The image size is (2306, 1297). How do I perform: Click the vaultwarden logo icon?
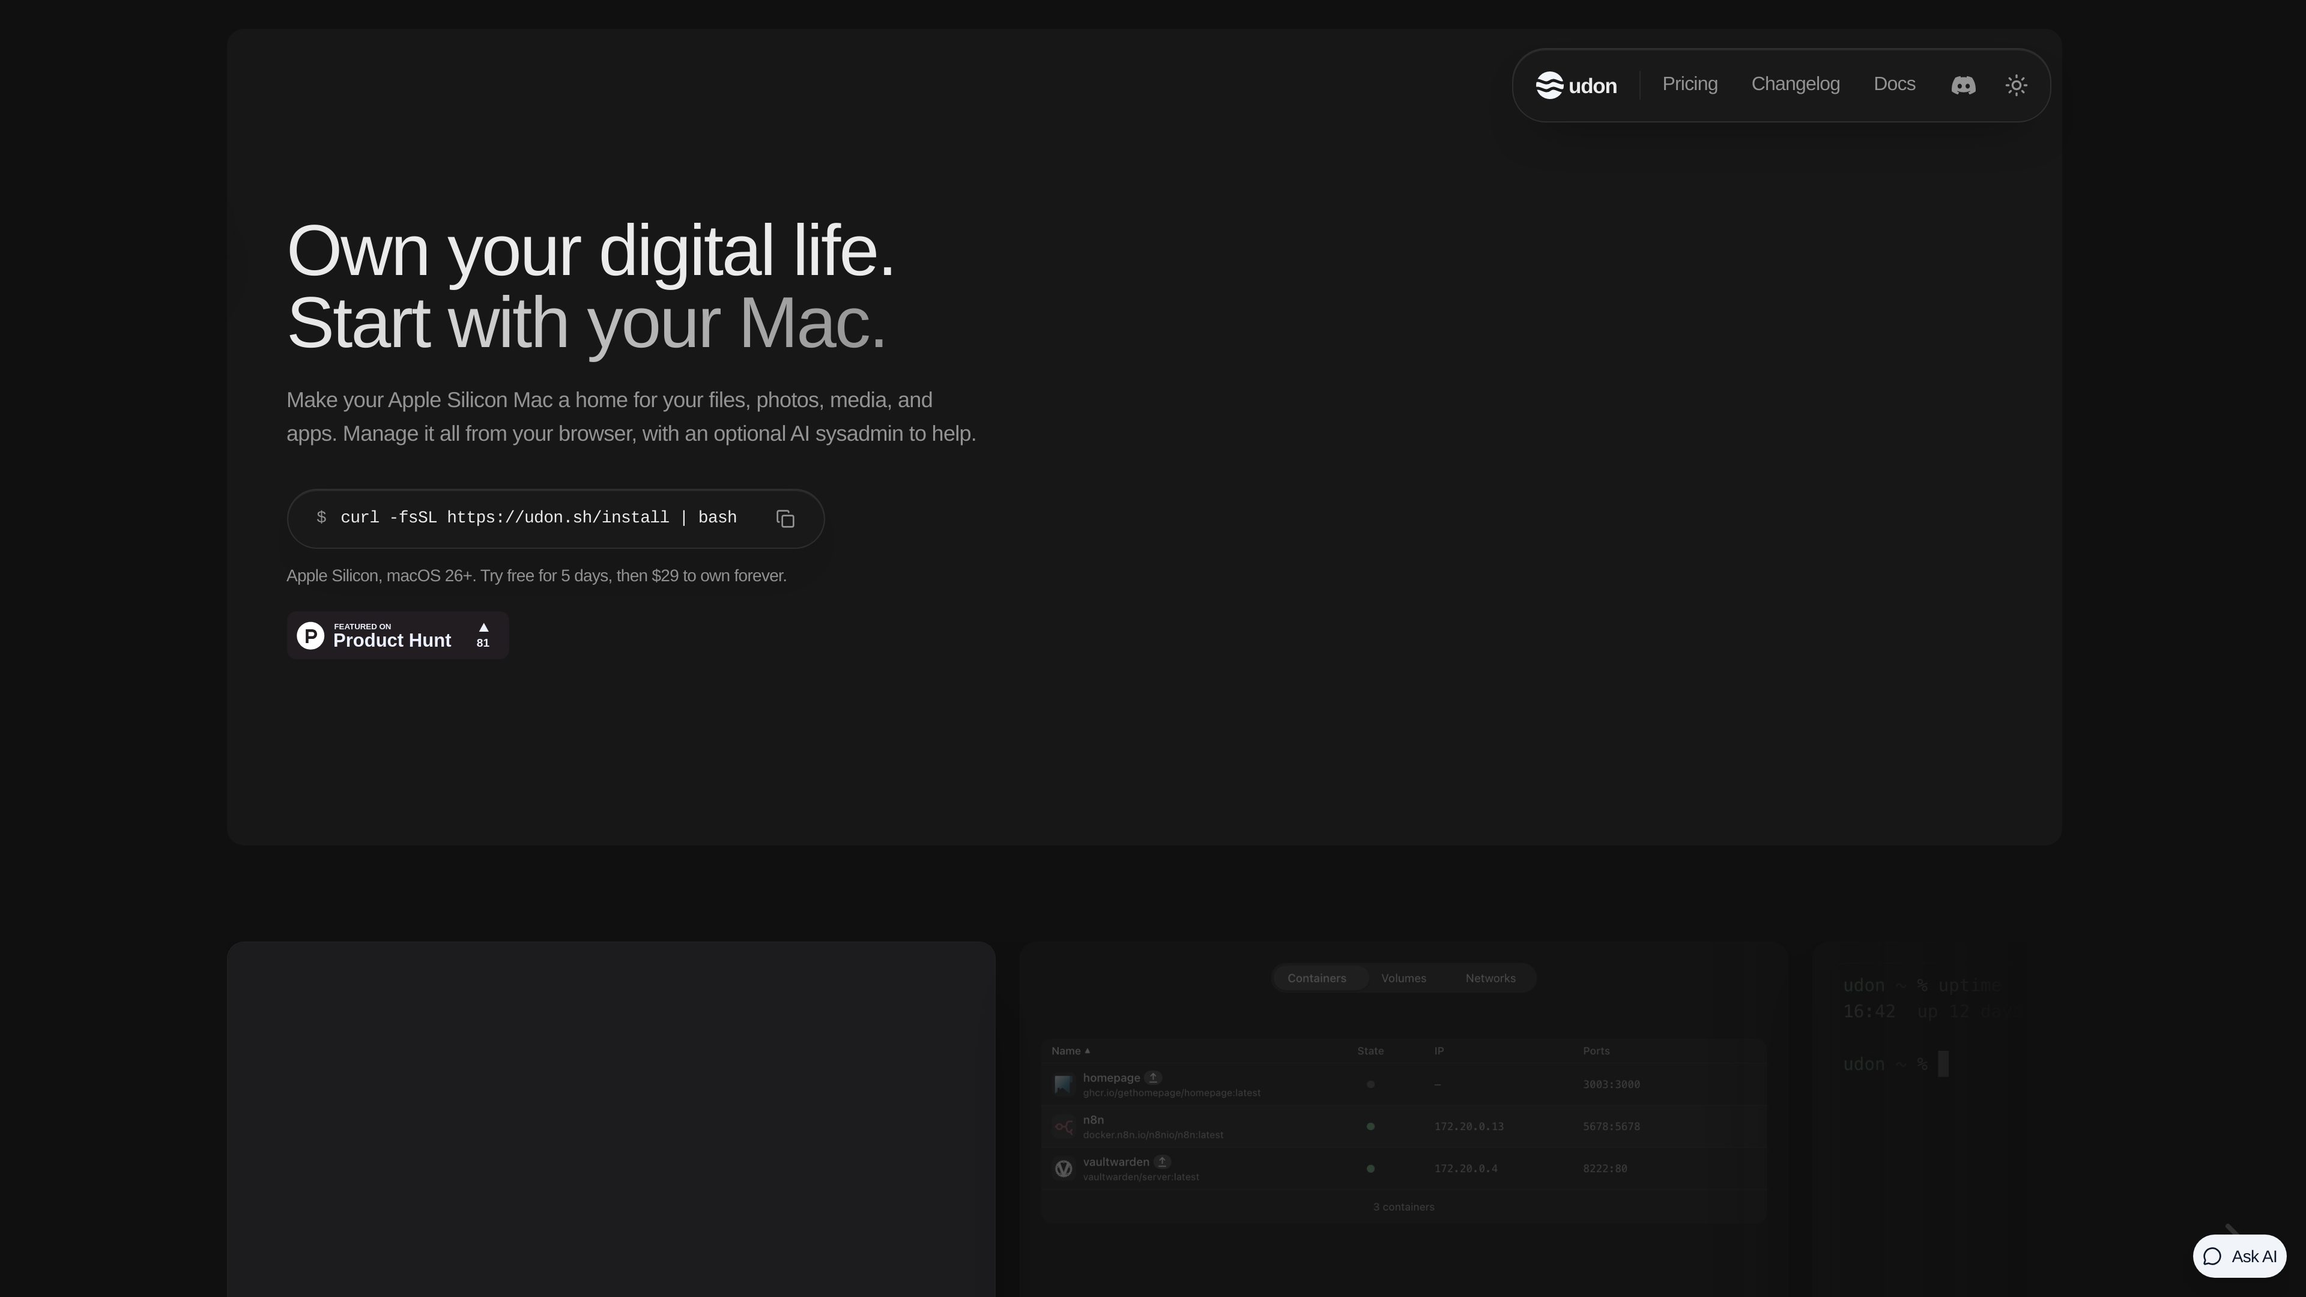1062,1169
